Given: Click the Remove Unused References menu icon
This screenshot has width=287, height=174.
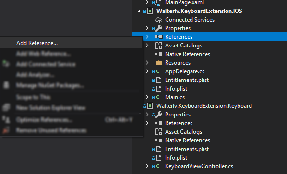Looking at the screenshot, I should (6, 130).
